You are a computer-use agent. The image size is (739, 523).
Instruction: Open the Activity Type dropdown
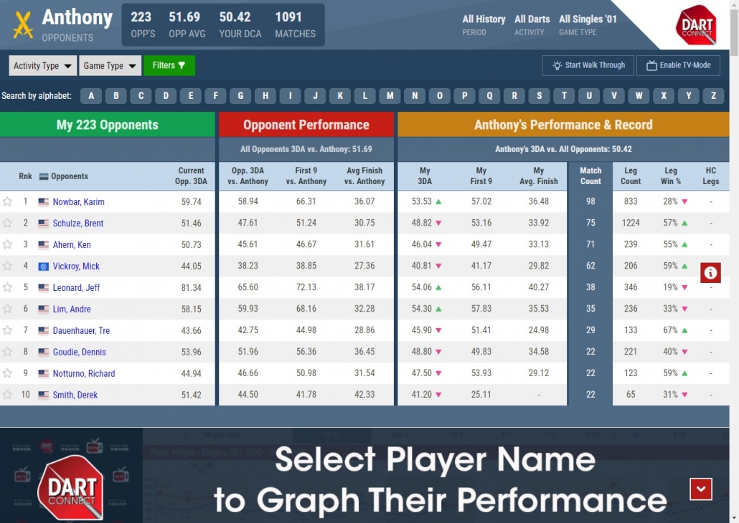click(42, 66)
